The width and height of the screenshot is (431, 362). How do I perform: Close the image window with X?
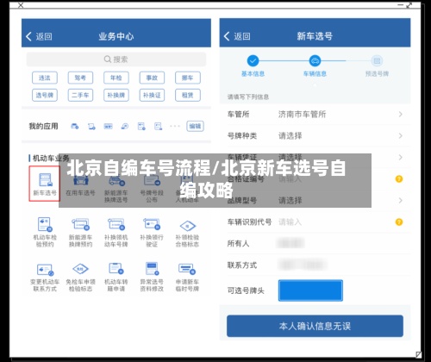coord(21,5)
